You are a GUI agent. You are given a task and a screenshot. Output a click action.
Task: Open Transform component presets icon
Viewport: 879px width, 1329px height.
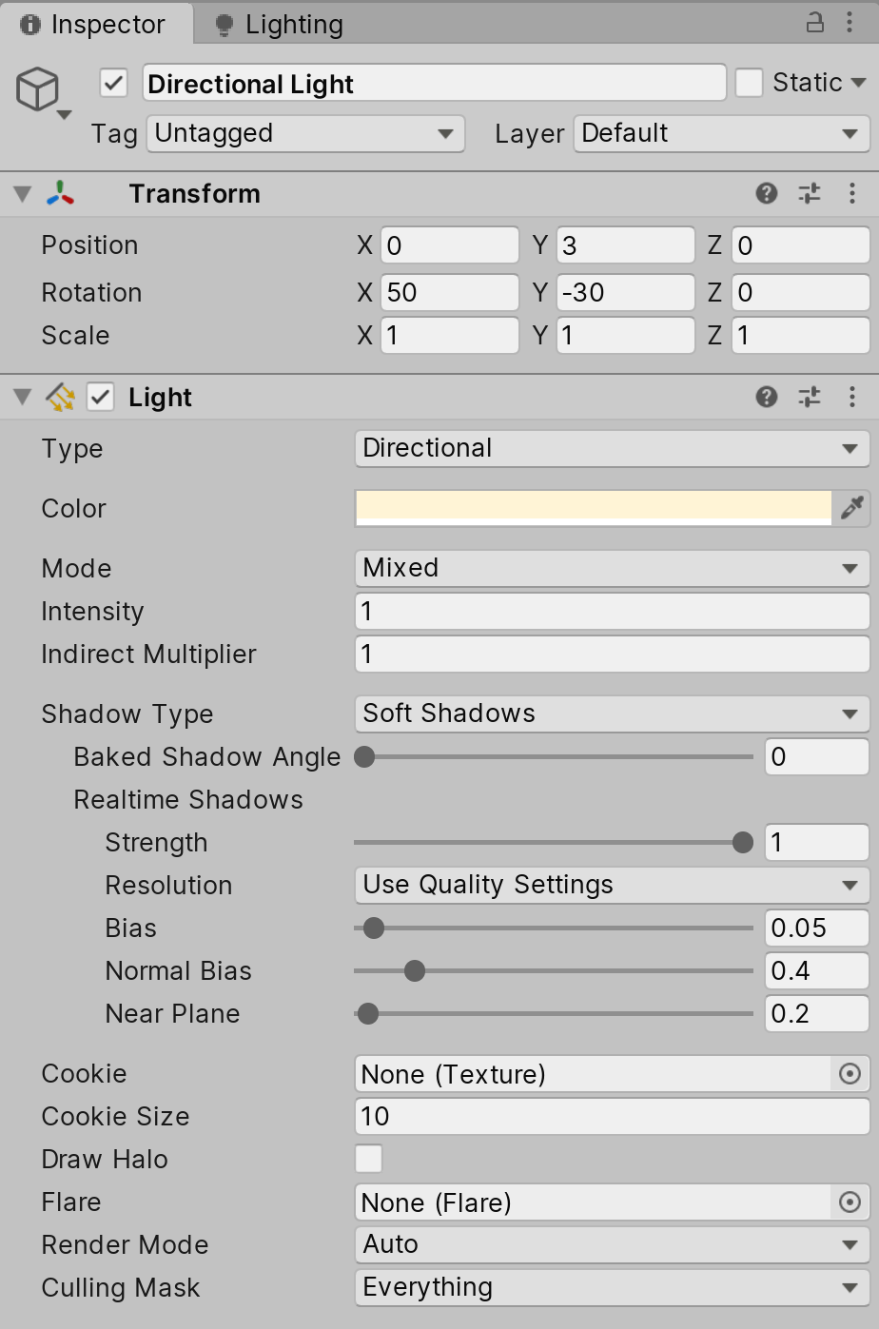[810, 194]
